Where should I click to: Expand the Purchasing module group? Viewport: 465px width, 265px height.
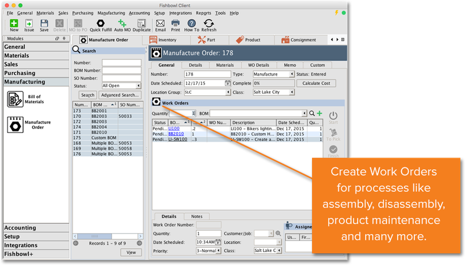36,73
